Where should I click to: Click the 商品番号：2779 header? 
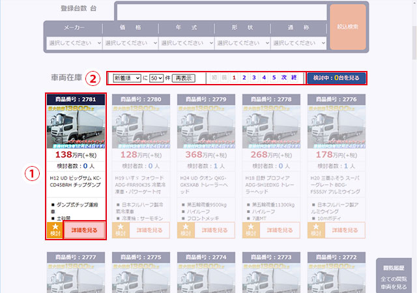click(206, 100)
